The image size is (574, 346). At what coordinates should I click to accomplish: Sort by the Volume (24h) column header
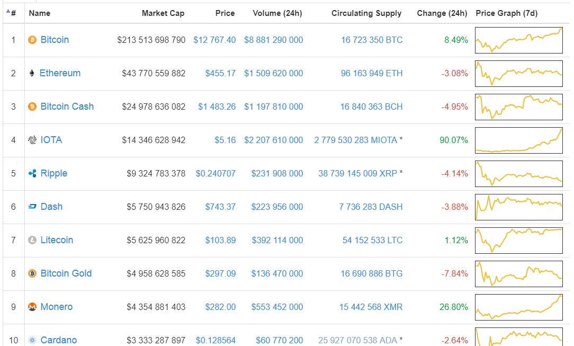[277, 13]
